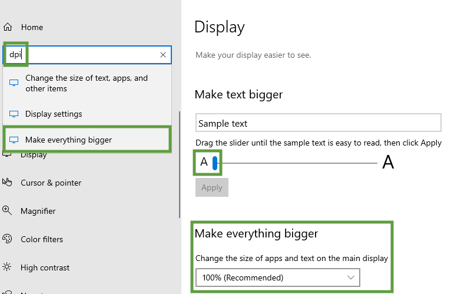Choose the High contrast sun icon
The width and height of the screenshot is (451, 294).
(7, 267)
